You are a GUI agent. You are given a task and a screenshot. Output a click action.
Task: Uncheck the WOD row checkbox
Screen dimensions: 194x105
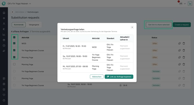(x=14, y=43)
